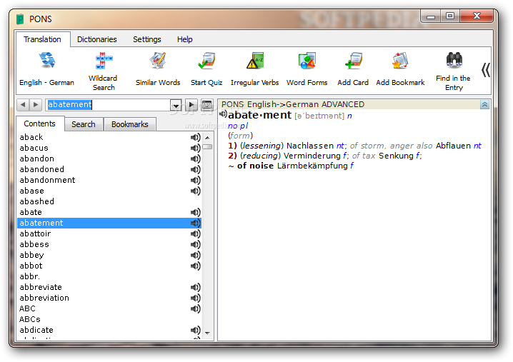This screenshot has width=513, height=362.
Task: Open the search history dropdown
Action: 176,105
